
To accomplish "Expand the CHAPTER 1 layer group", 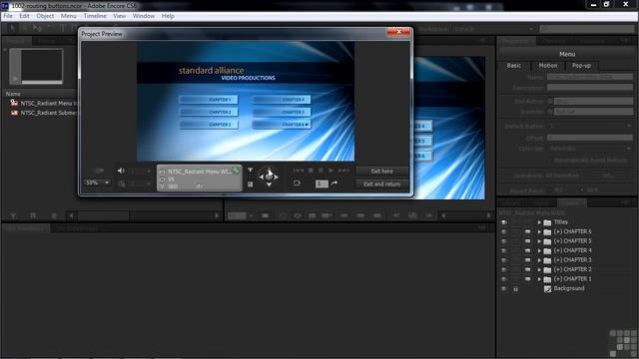I will click(539, 279).
